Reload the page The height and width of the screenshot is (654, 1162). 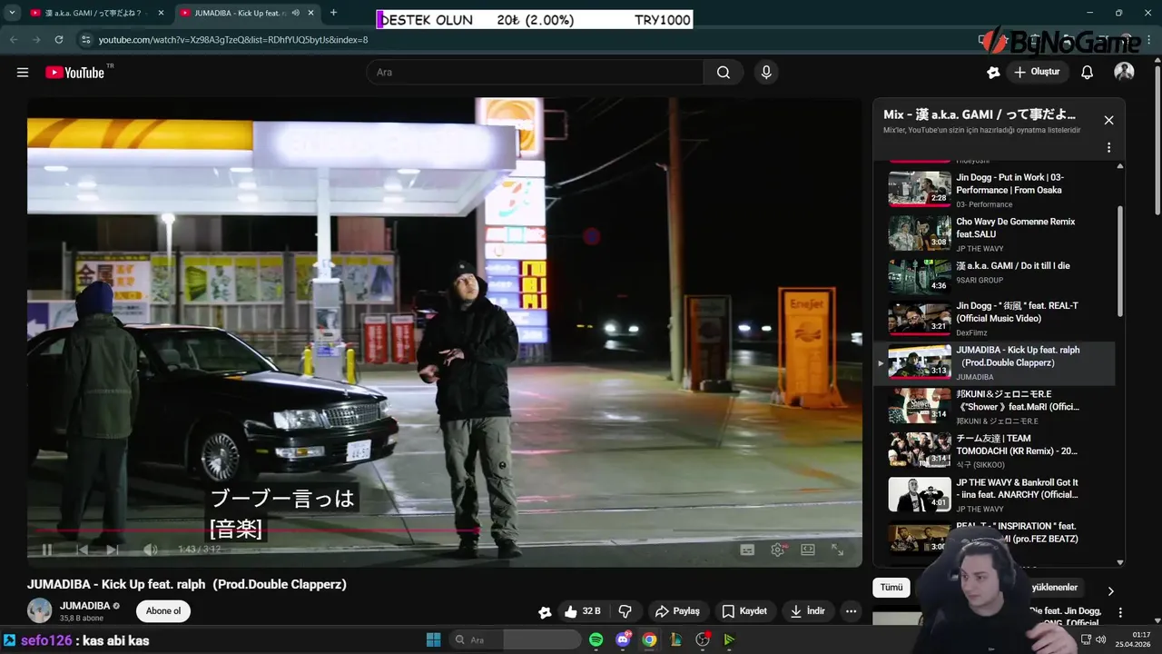click(59, 40)
